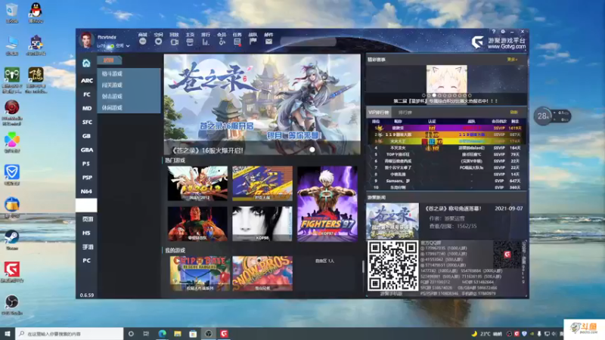Open Microsoft Edge from the taskbar
The width and height of the screenshot is (605, 340).
pos(162,334)
